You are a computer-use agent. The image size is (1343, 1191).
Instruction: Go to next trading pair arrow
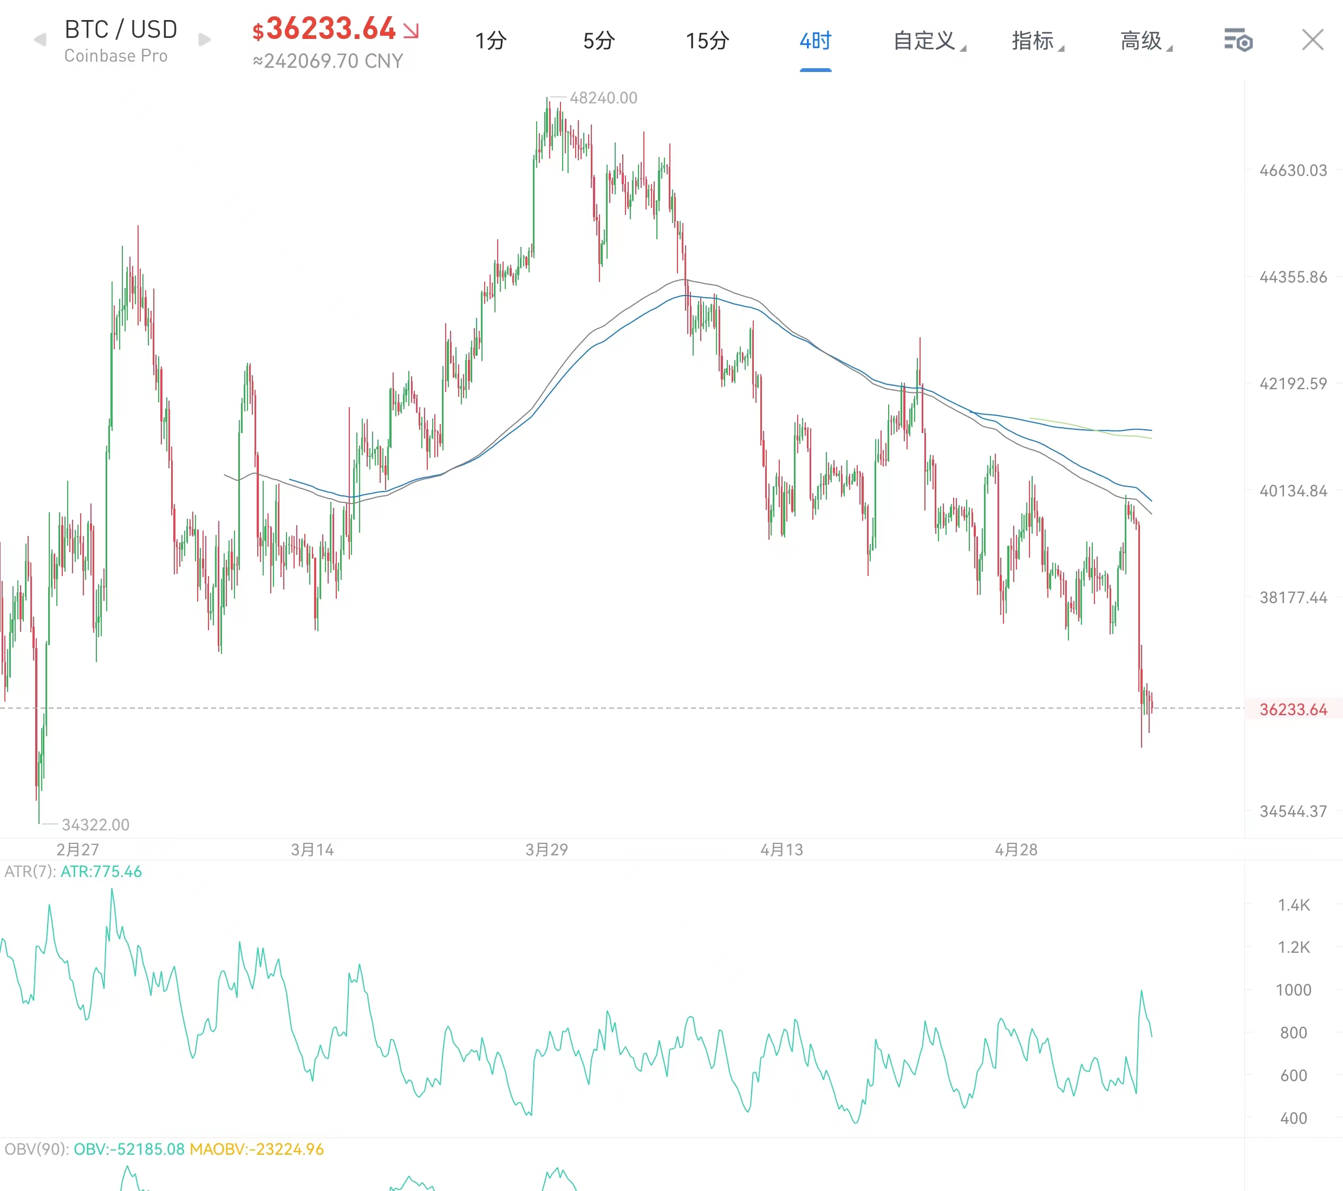pos(204,40)
